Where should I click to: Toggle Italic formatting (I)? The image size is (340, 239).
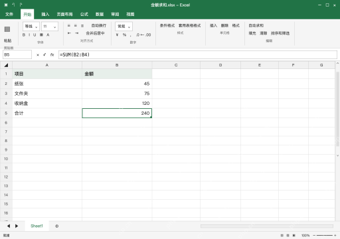pyautogui.click(x=29, y=35)
